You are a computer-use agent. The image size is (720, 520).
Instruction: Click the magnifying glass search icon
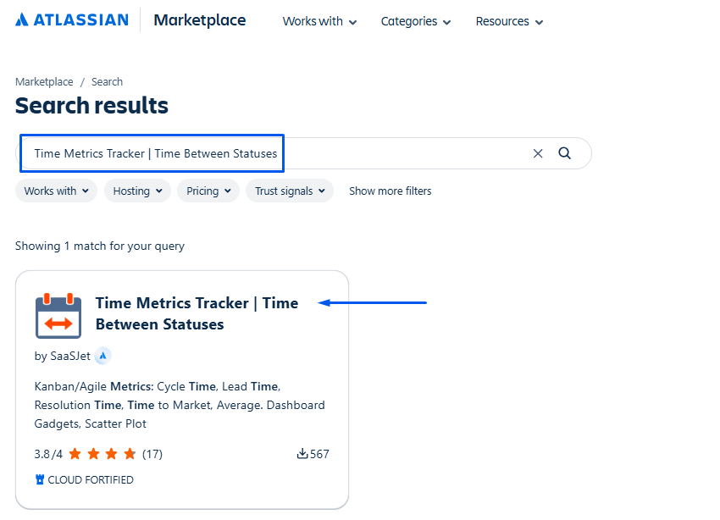(x=565, y=153)
